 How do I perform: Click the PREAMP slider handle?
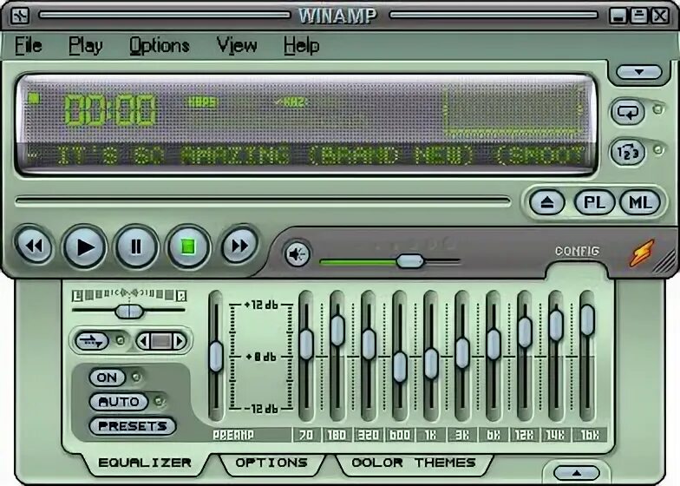[x=216, y=357]
